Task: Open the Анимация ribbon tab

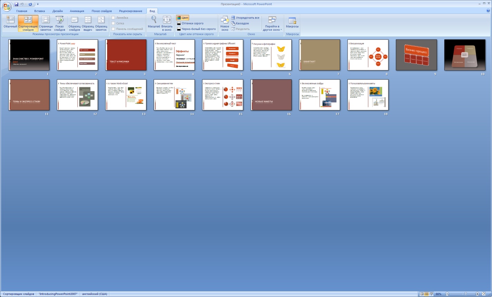Action: pyautogui.click(x=77, y=11)
